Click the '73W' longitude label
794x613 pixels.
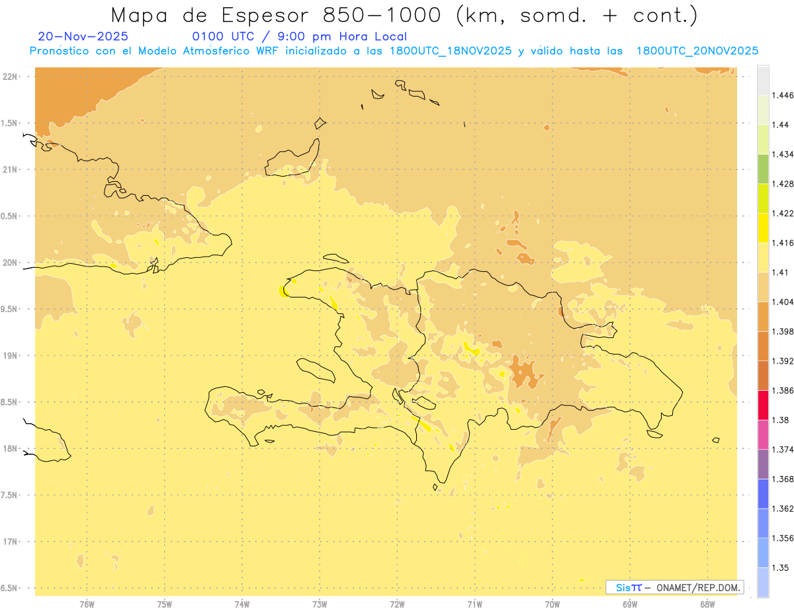(x=320, y=604)
